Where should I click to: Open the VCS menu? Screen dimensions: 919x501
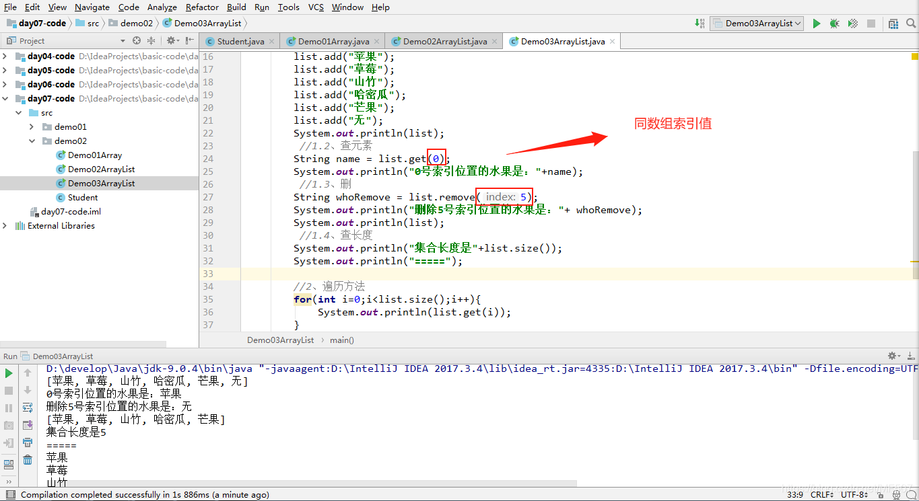click(x=316, y=7)
